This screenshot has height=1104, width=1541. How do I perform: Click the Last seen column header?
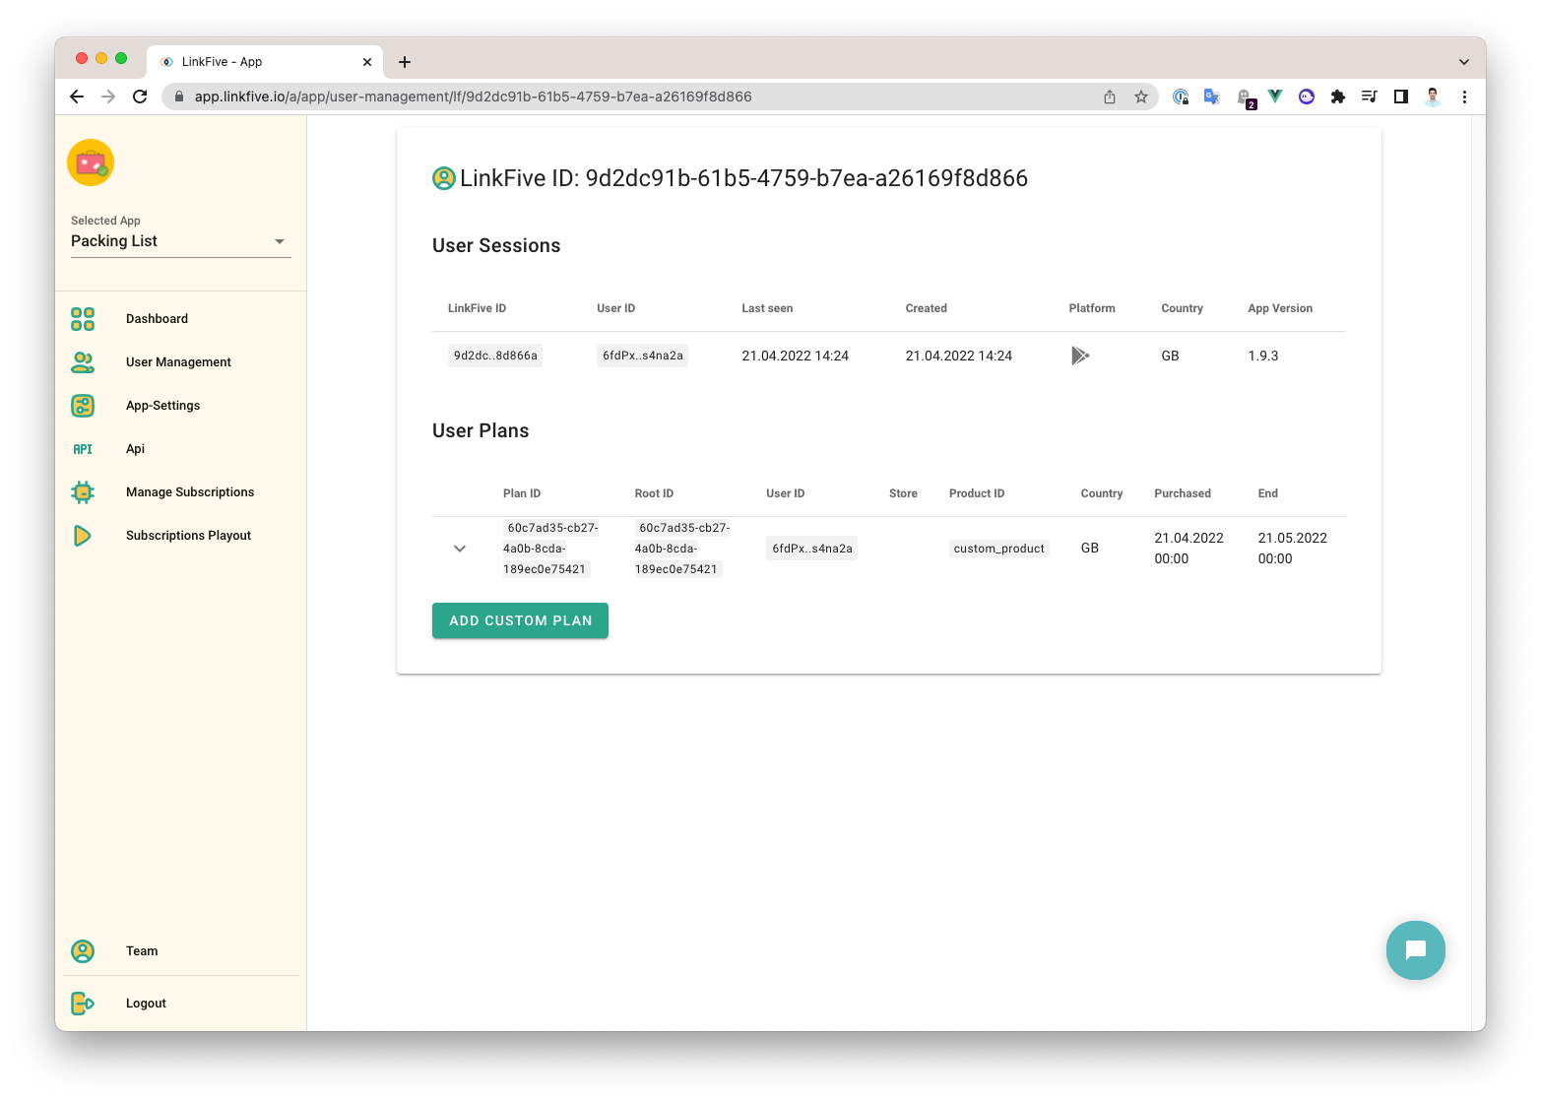pyautogui.click(x=767, y=308)
